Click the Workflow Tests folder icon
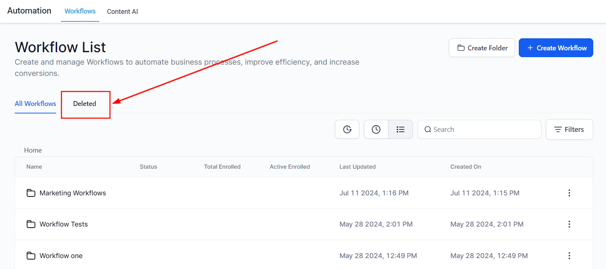This screenshot has width=606, height=269. tap(31, 224)
